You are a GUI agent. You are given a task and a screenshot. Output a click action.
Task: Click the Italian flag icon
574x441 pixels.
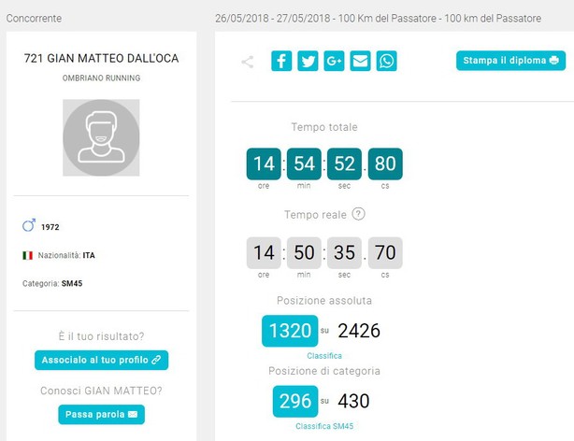coord(27,255)
